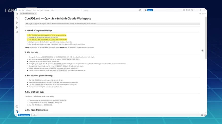Click heading '5. Khi hoàn thành dự án'
This screenshot has height=124, width=222.
[36, 110]
